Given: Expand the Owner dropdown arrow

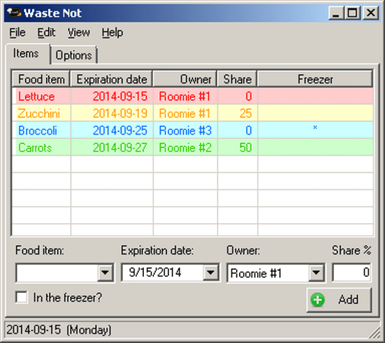Looking at the screenshot, I should coord(316,272).
